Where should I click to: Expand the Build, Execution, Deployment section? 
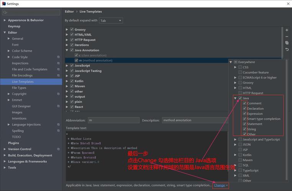[x=5, y=155]
